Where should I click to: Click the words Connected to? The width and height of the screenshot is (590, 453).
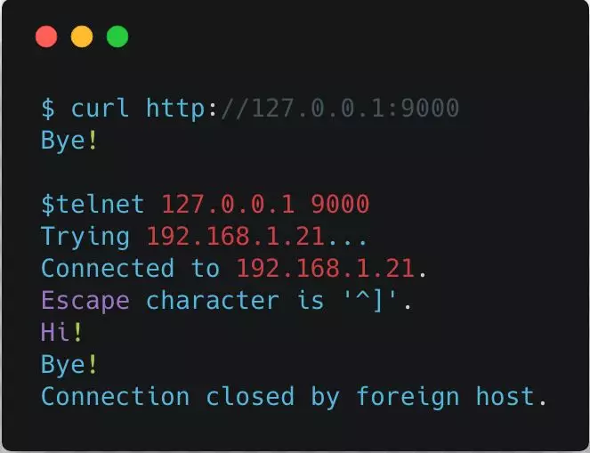coord(130,268)
